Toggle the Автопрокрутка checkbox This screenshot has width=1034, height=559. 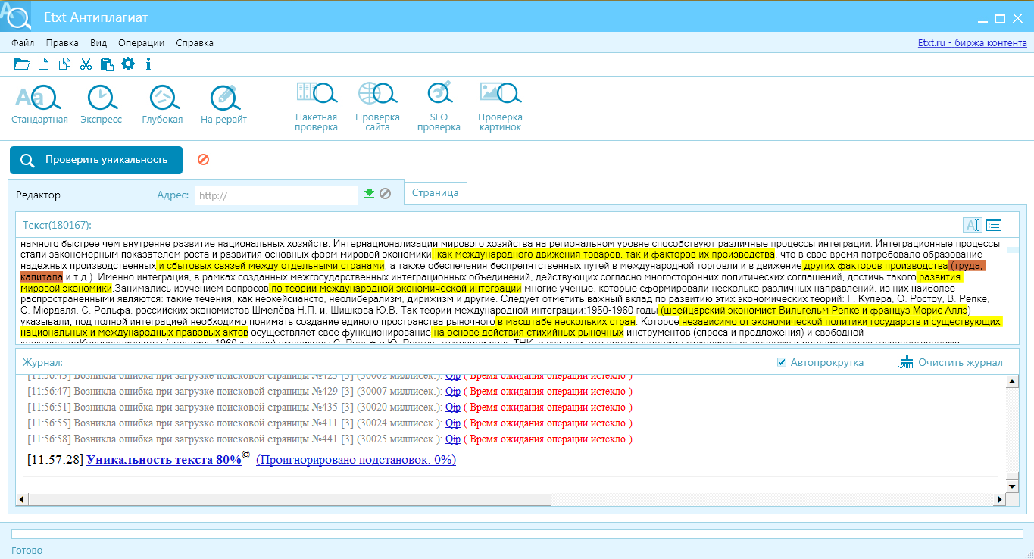tap(782, 362)
